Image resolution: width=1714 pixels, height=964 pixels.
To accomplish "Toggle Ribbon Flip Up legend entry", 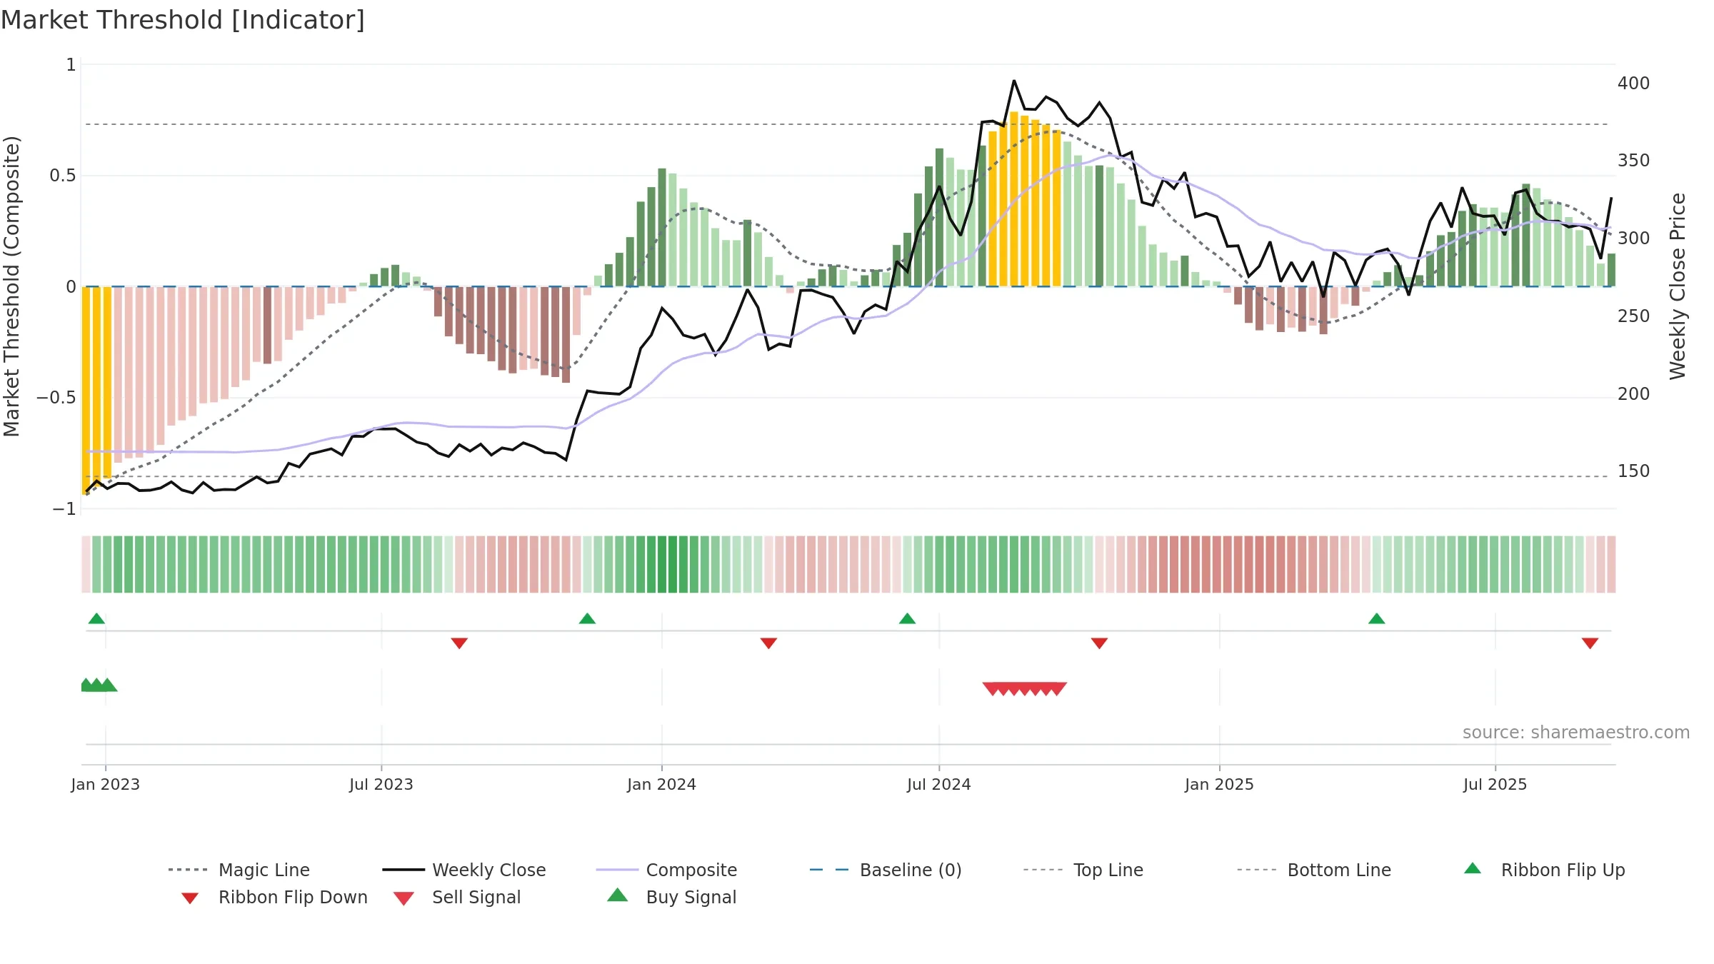I will (1544, 870).
